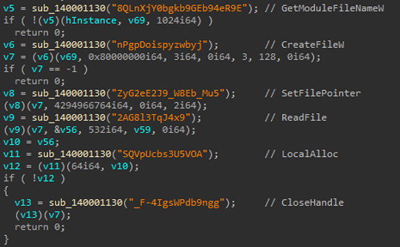This screenshot has width=400, height=247.
Task: Select the string "_F-4IgsWPdb9ngg"
Action: 177,202
